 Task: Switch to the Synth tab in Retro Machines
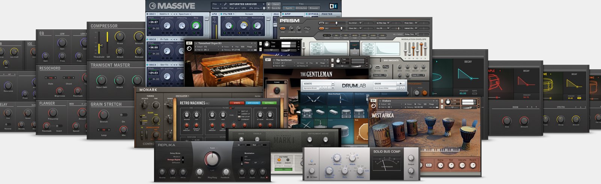(237, 103)
